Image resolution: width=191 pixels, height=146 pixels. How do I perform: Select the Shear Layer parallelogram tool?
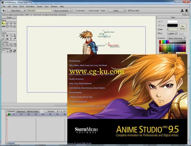coord(3,39)
